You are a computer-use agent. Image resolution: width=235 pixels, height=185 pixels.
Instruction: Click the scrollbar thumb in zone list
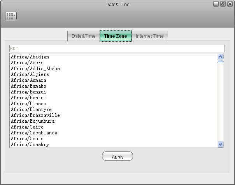tap(221, 61)
